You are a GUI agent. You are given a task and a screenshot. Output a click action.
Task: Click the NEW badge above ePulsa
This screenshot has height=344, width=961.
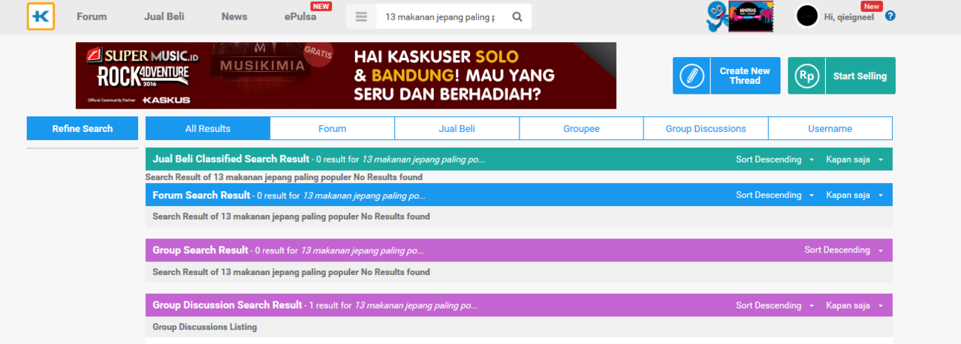[x=321, y=6]
